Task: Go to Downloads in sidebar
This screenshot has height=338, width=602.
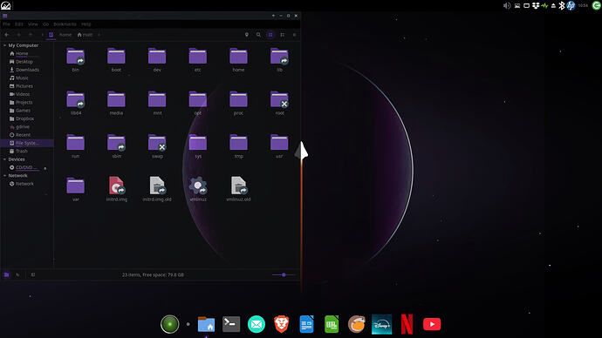Action: 27,70
